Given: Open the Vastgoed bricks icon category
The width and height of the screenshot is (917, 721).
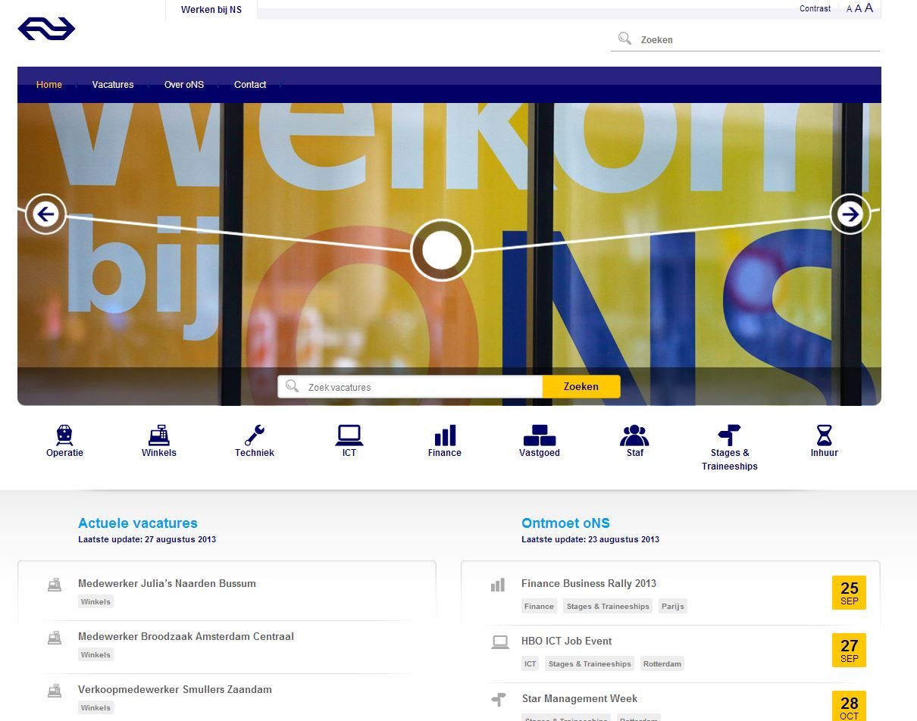Looking at the screenshot, I should click(x=539, y=435).
